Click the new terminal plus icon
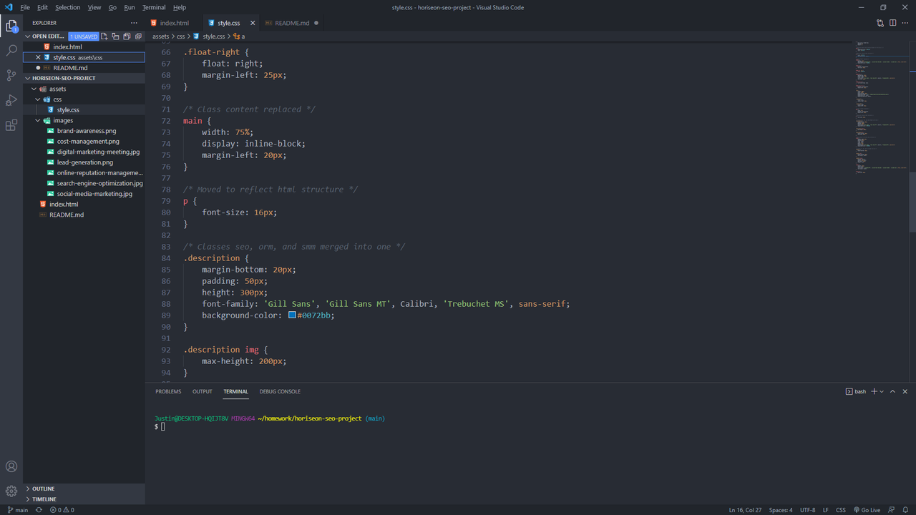This screenshot has width=916, height=515. point(874,391)
